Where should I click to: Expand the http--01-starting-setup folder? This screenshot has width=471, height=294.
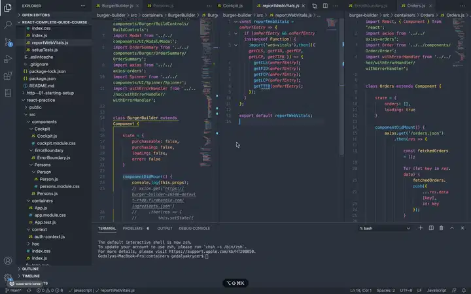tap(50, 93)
